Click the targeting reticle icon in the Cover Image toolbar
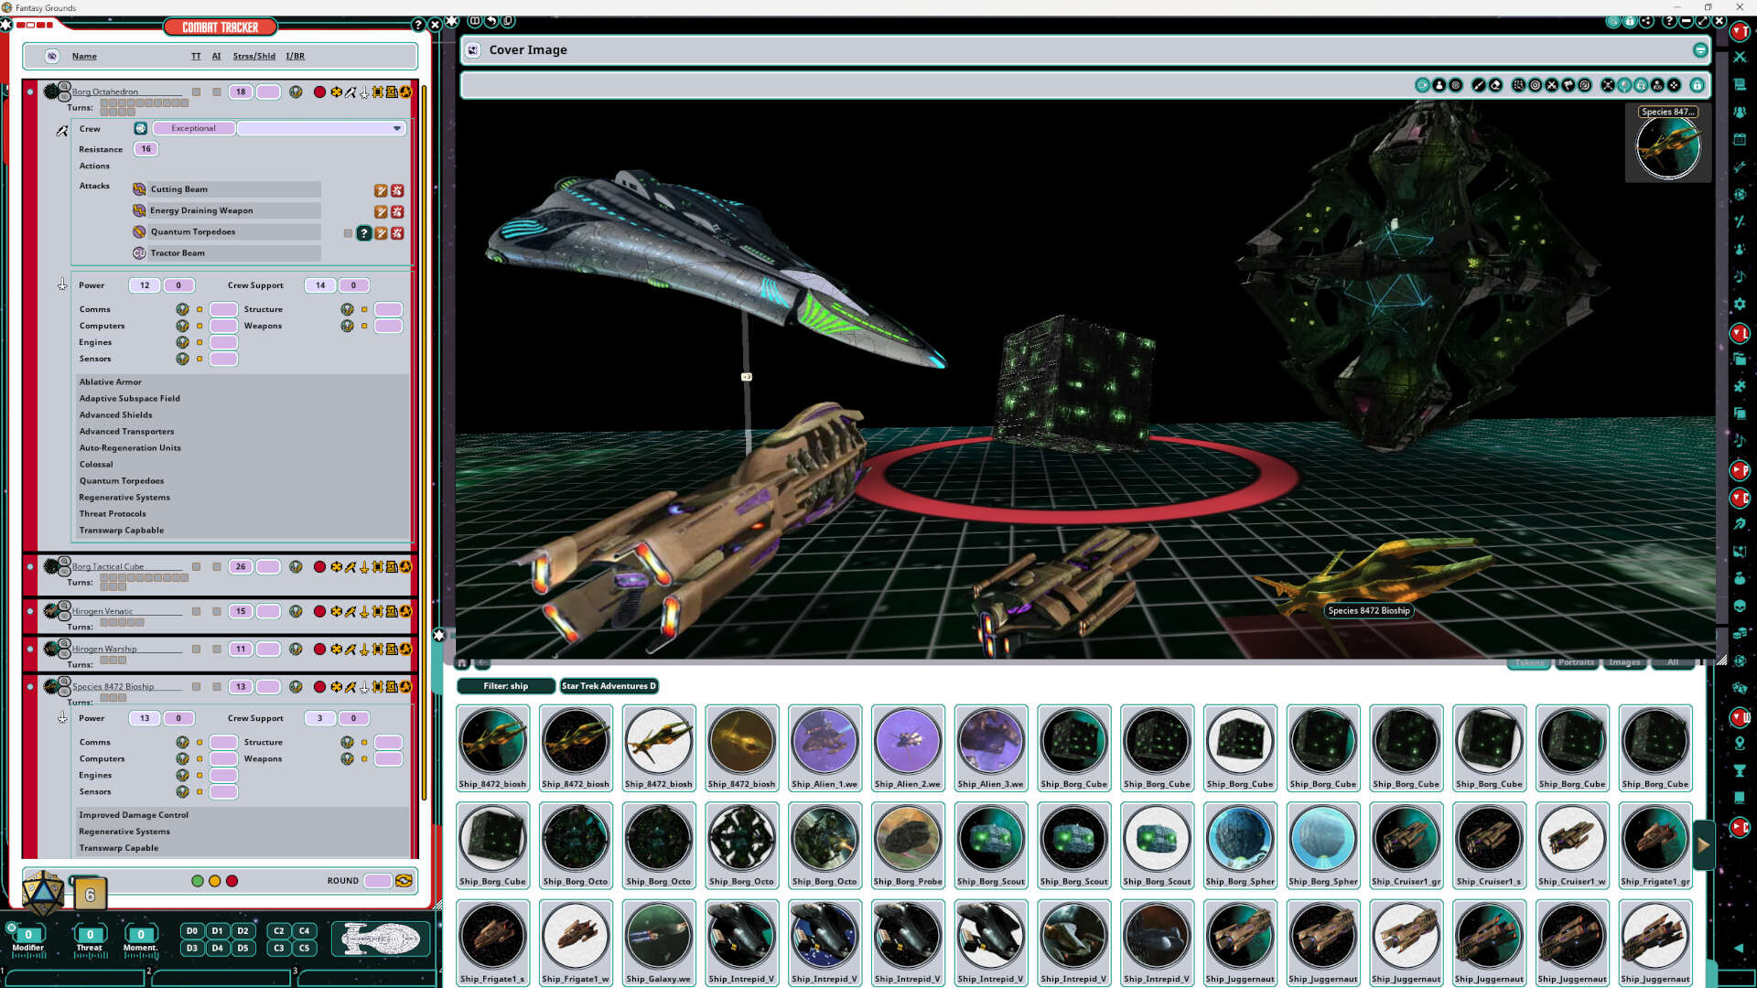The image size is (1757, 988). coord(1536,84)
